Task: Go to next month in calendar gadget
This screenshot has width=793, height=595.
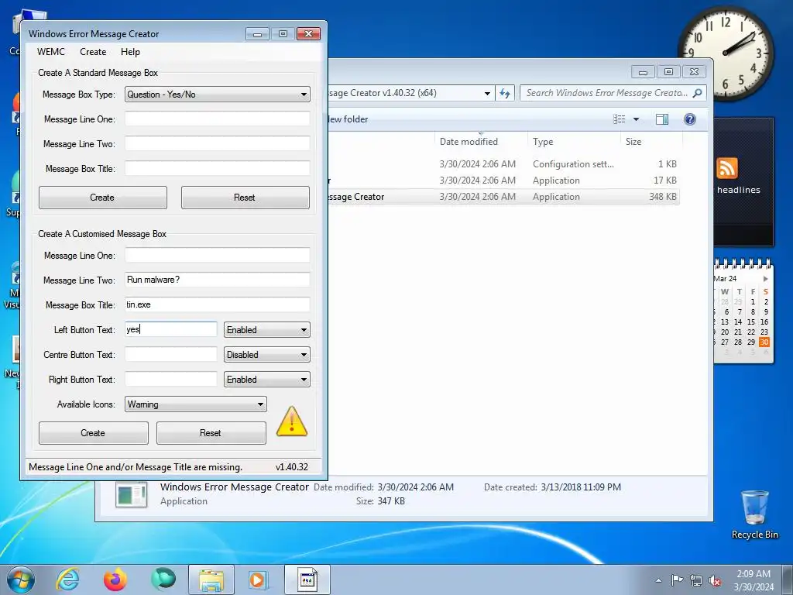Action: (x=766, y=279)
